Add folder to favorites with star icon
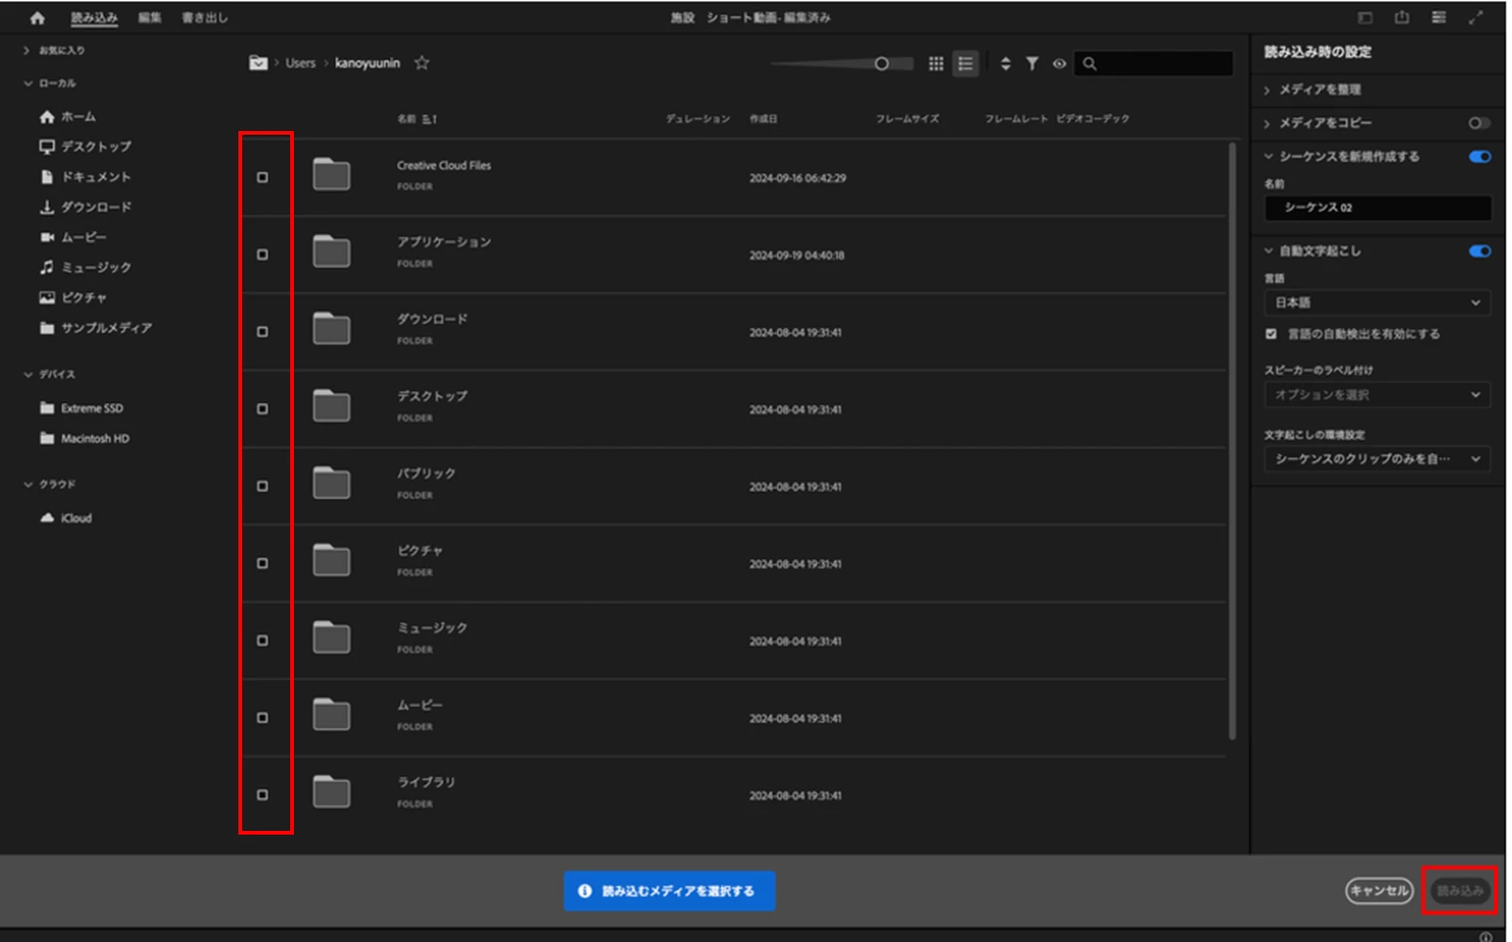Image resolution: width=1512 pixels, height=942 pixels. pos(423,63)
